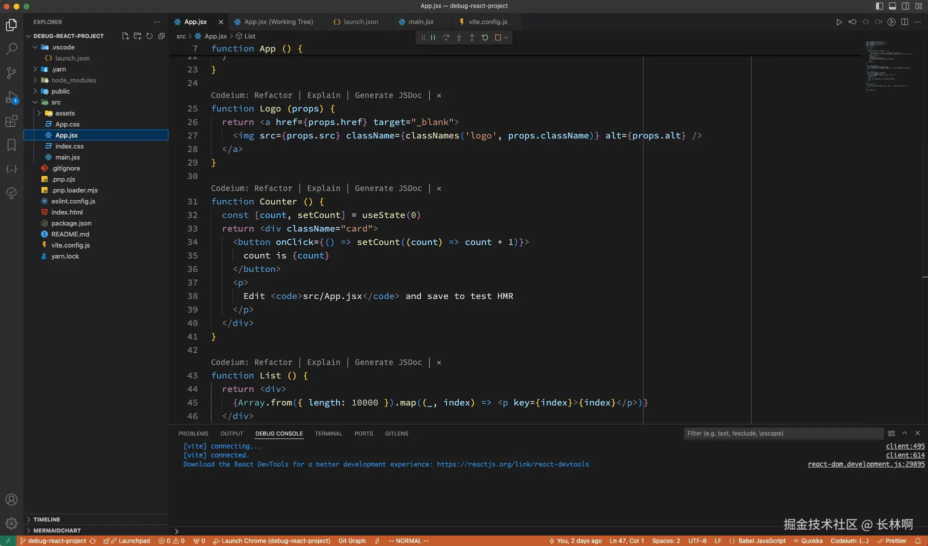Collapse the src folder
This screenshot has width=928, height=546.
click(x=56, y=102)
